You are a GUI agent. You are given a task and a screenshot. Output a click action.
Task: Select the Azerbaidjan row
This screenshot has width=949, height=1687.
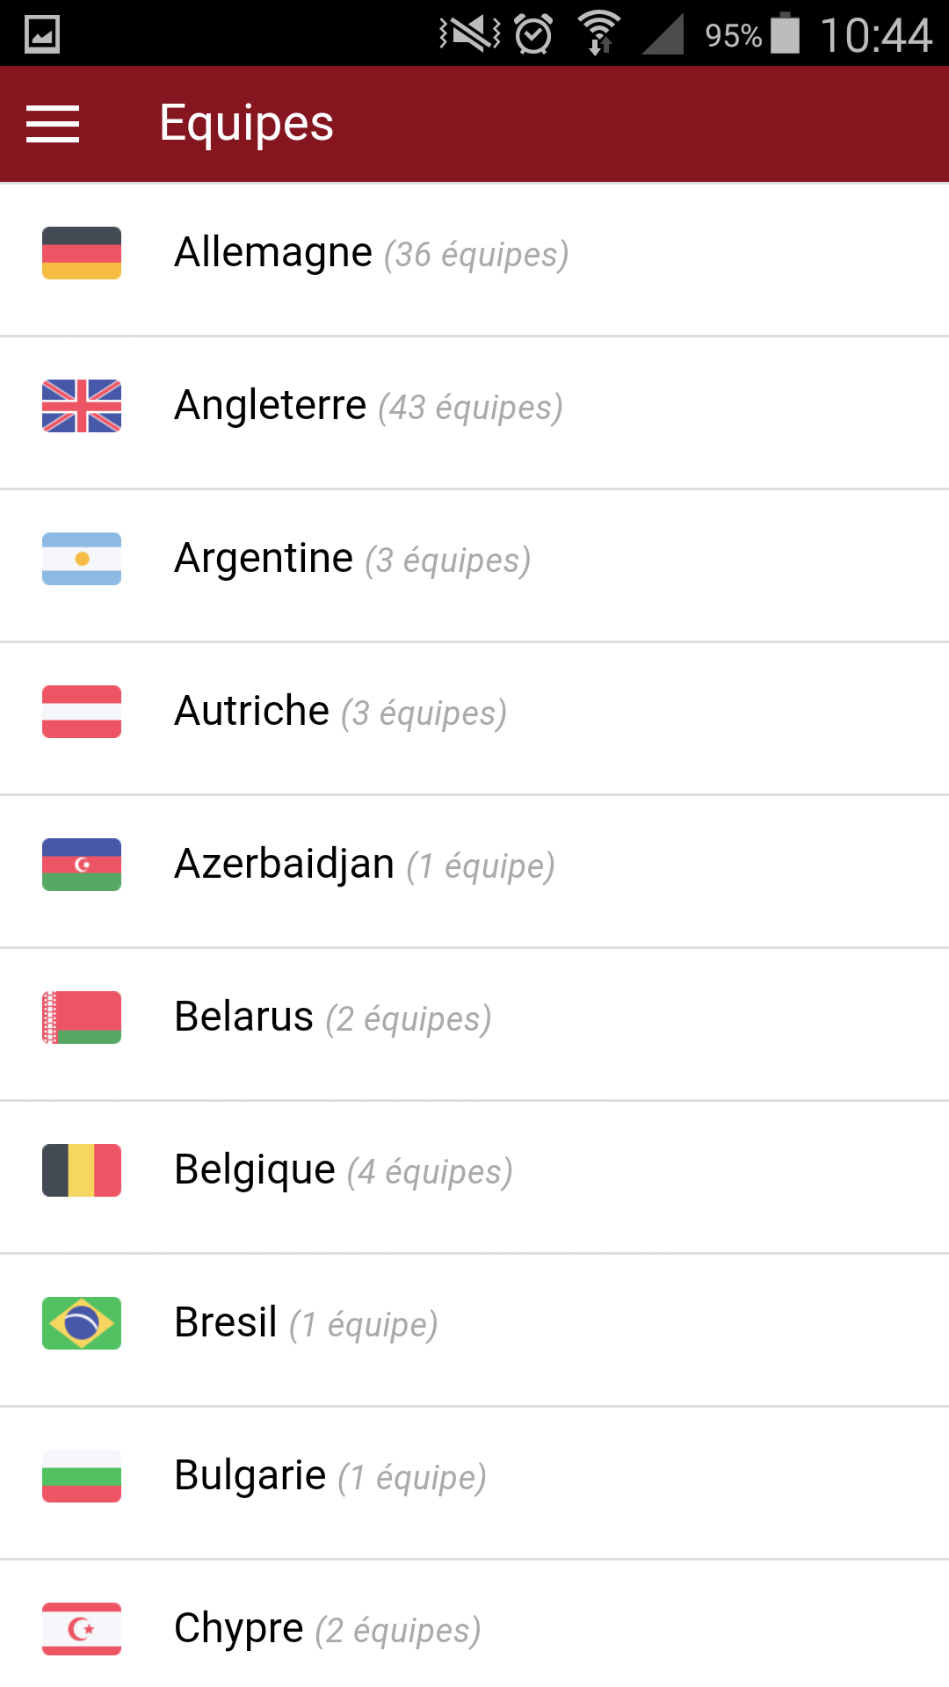474,872
